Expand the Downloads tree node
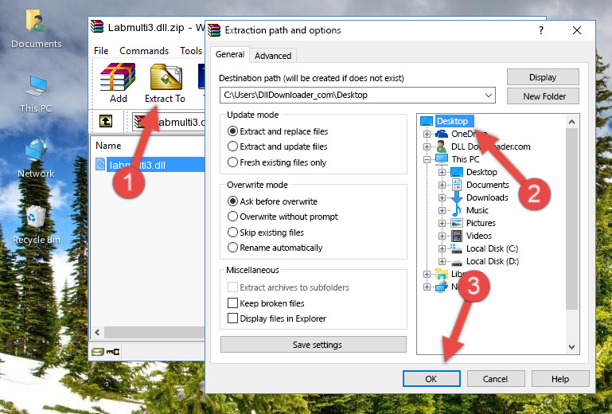Image resolution: width=612 pixels, height=414 pixels. pos(442,197)
